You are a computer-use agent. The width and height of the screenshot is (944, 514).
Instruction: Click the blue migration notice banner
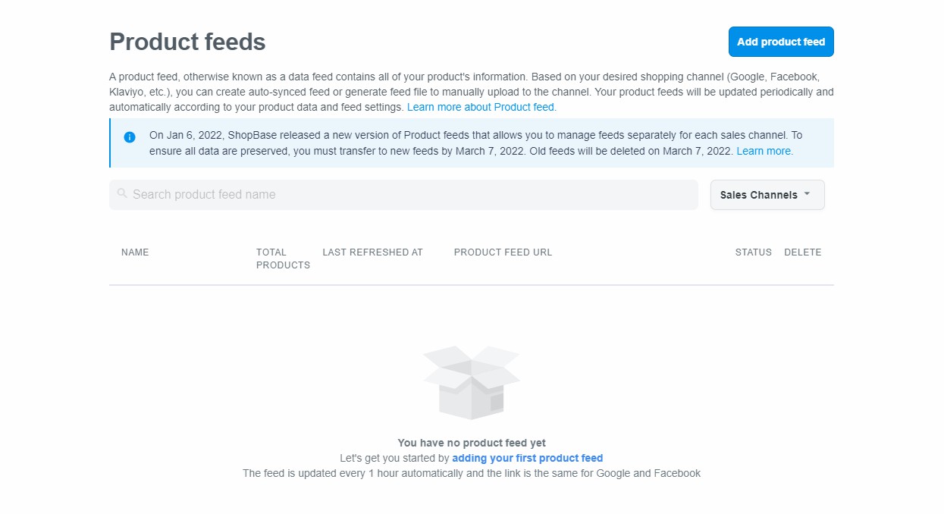[x=470, y=143]
